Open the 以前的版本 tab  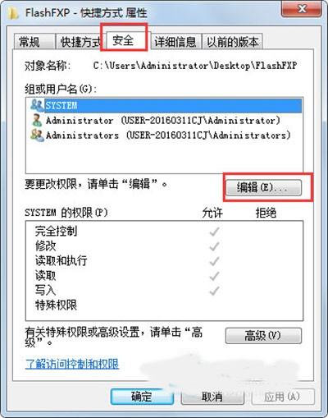click(232, 42)
